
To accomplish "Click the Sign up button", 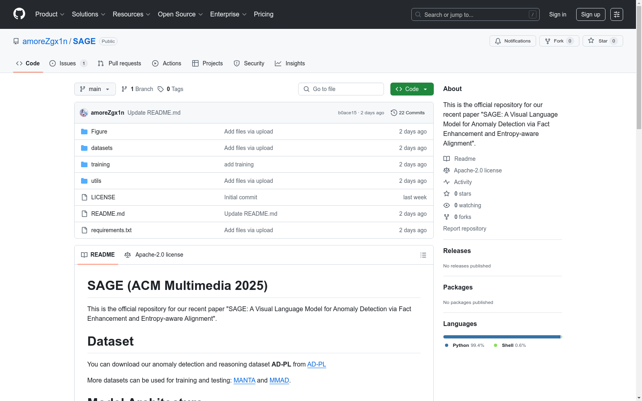I will [x=591, y=14].
